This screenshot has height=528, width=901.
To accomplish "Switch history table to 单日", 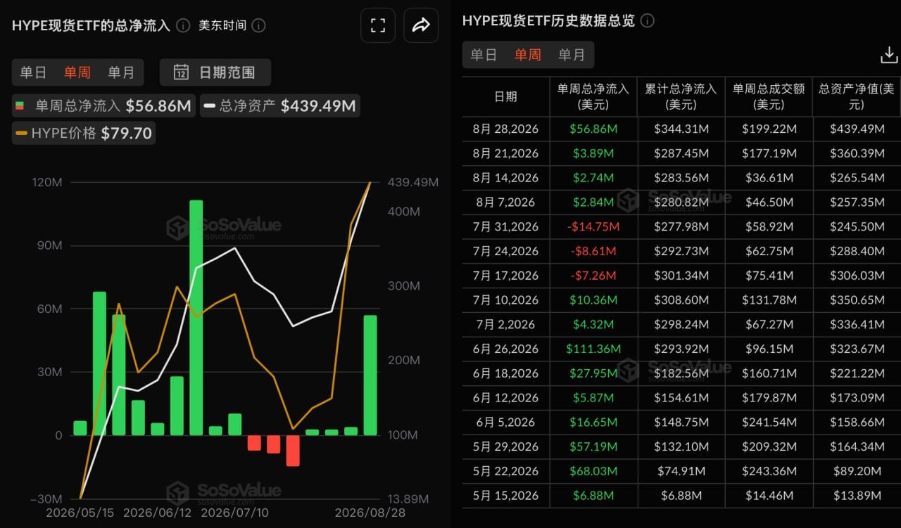I will coord(484,55).
